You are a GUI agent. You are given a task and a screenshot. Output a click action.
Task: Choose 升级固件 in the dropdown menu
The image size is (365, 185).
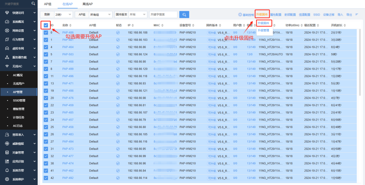(263, 23)
